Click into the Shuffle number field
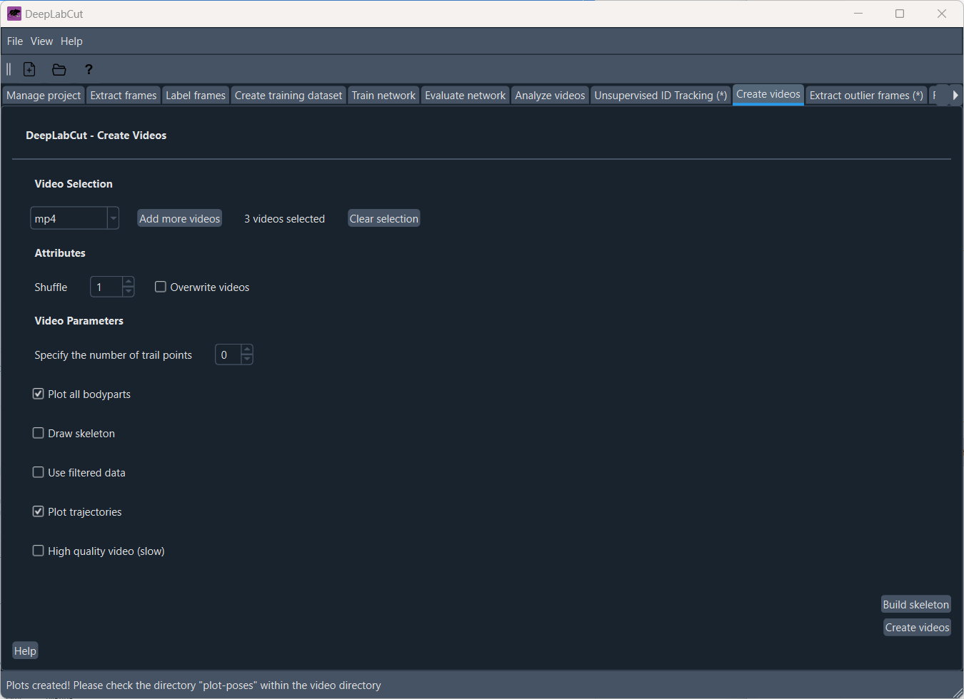The image size is (964, 699). 106,287
